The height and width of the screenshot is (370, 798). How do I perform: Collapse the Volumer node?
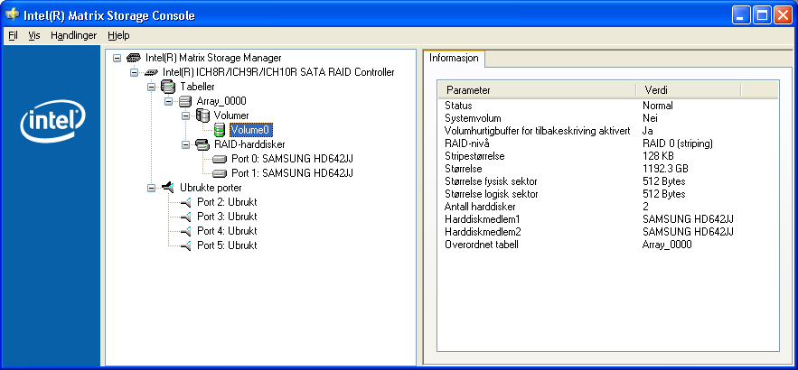click(186, 116)
